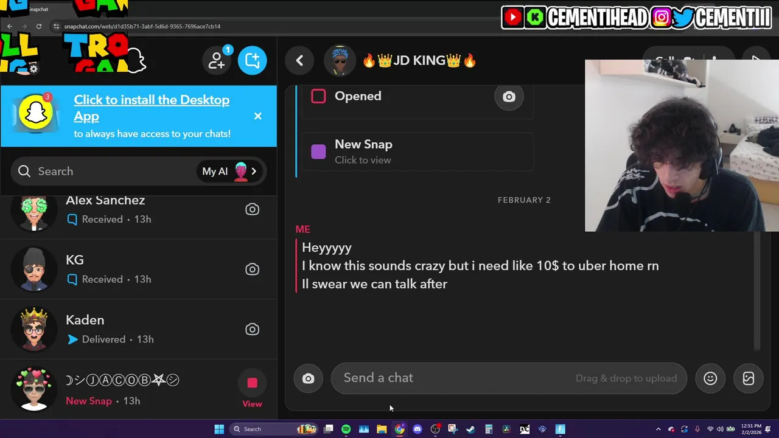
Task: Start a new chat with the blue button
Action: pyautogui.click(x=252, y=60)
